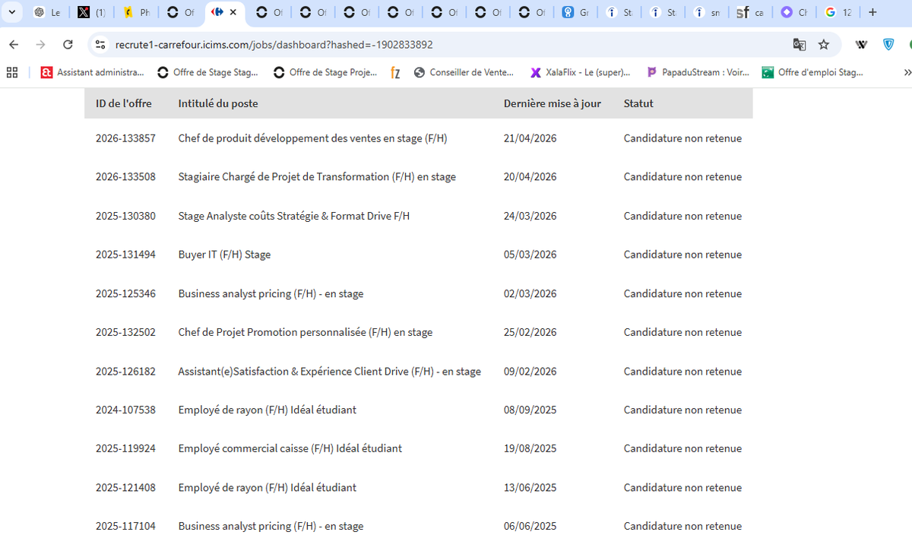Switch to the X (1) tab
This screenshot has width=912, height=535.
pyautogui.click(x=91, y=12)
